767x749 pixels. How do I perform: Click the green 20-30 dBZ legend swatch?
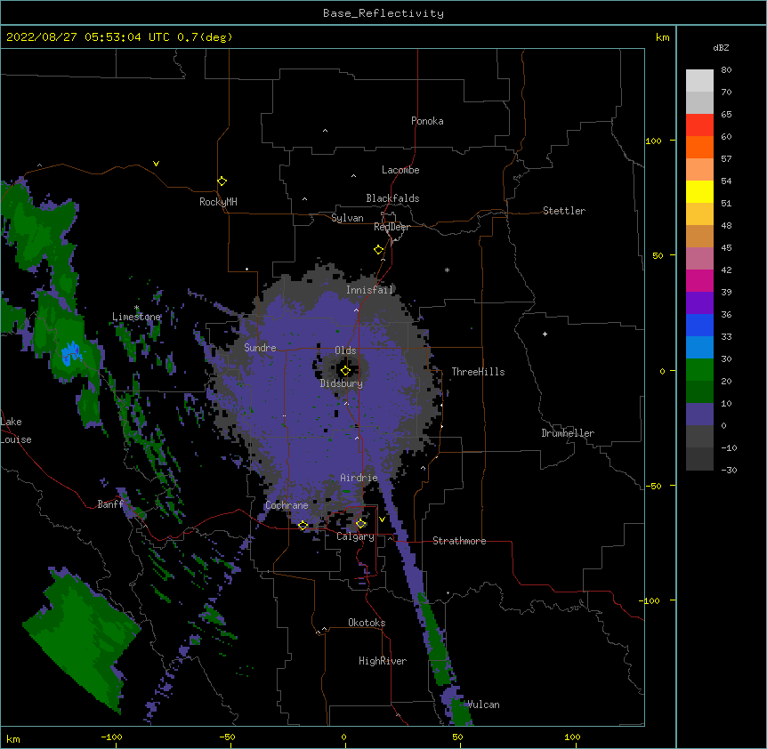pos(699,370)
